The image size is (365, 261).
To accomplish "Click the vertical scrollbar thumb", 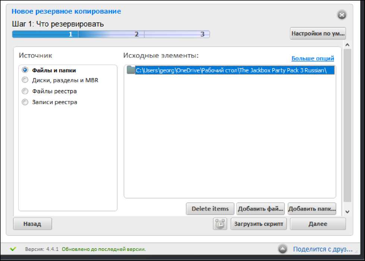I will (x=347, y=125).
